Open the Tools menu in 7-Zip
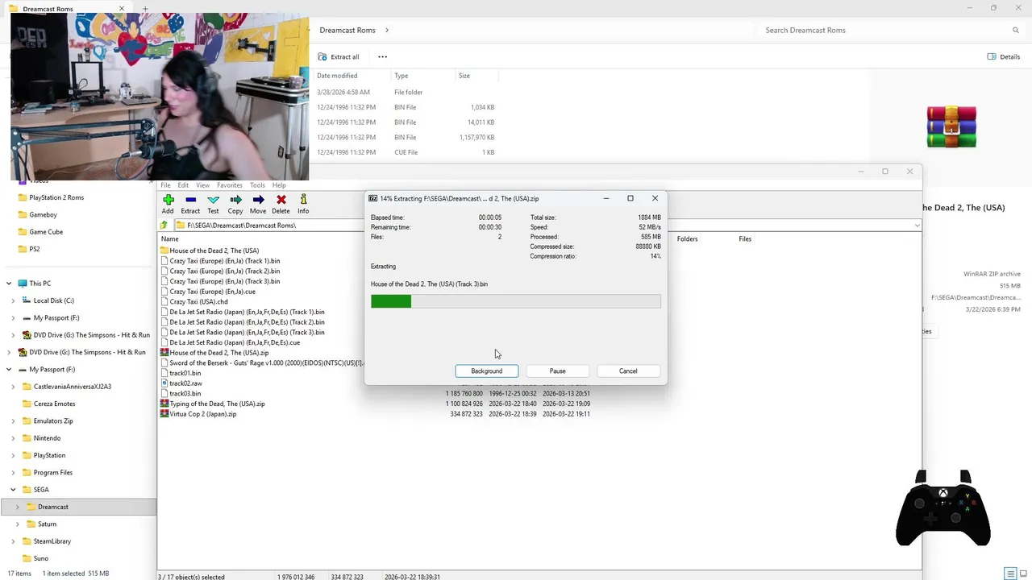 pos(257,185)
